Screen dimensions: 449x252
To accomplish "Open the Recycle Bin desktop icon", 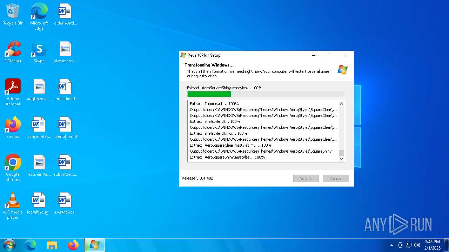I will (x=13, y=15).
